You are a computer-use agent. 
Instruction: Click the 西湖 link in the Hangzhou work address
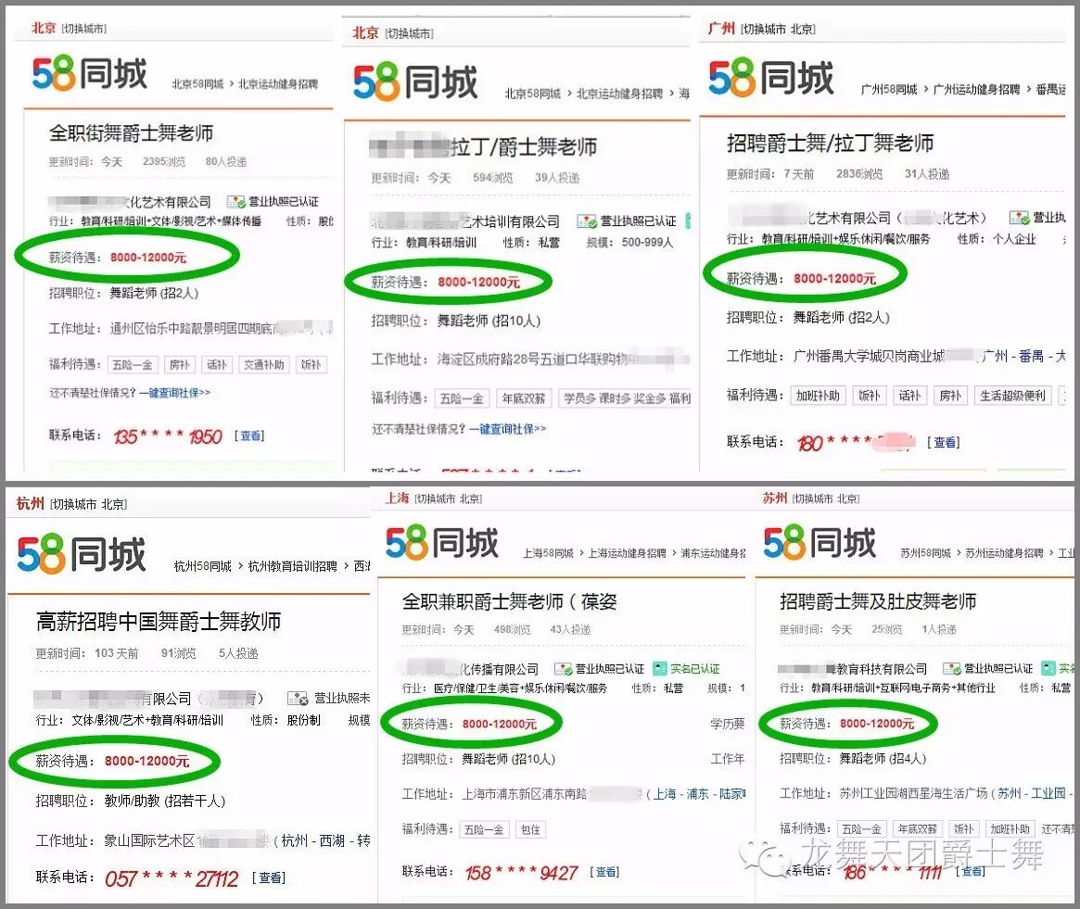click(x=332, y=840)
